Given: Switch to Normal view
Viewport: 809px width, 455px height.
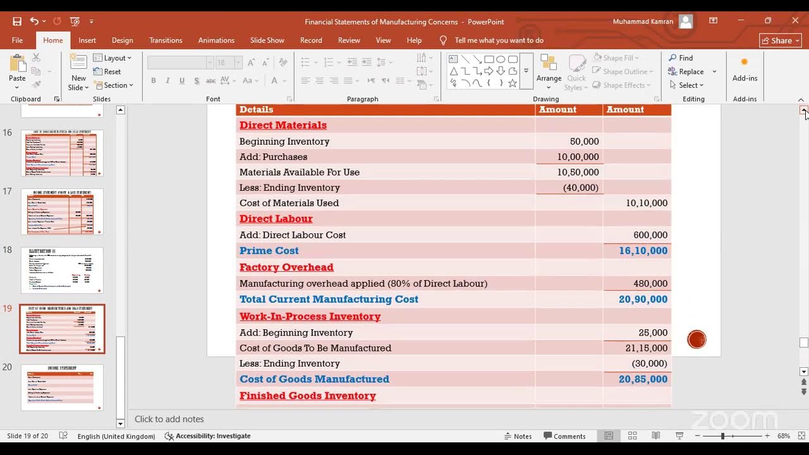Looking at the screenshot, I should [x=609, y=436].
